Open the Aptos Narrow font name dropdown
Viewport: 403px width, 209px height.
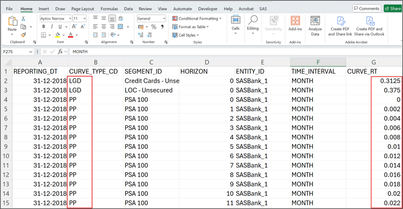[70, 19]
